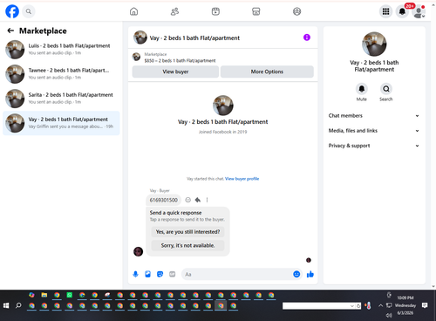Go to the Home feed icon

133,11
